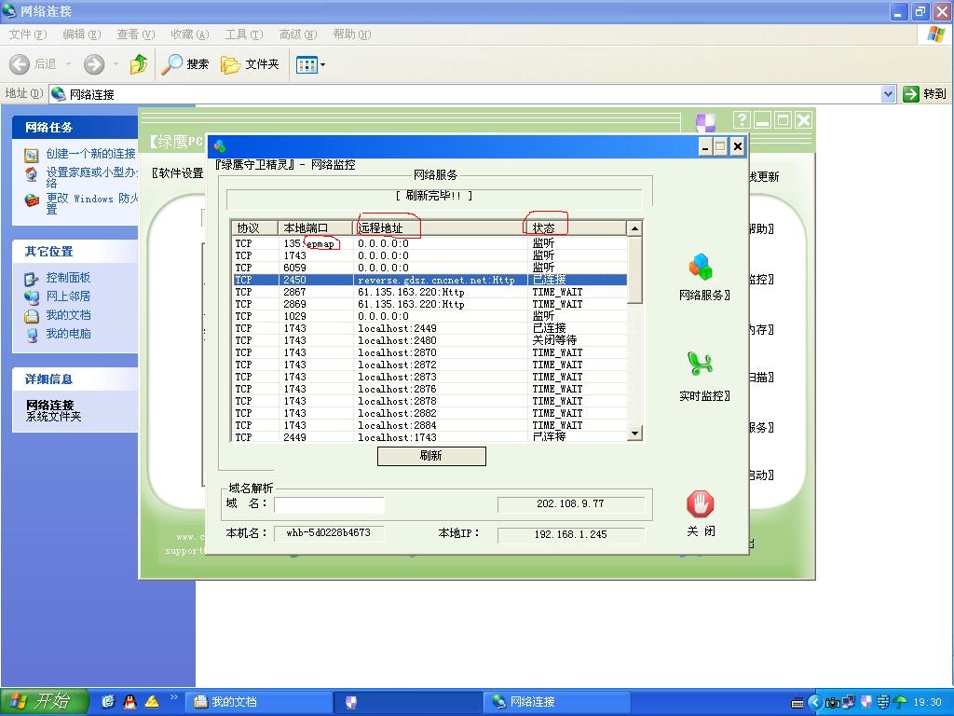Click the firewall brick shield tray icon
This screenshot has width=954, height=716.
pos(883,703)
